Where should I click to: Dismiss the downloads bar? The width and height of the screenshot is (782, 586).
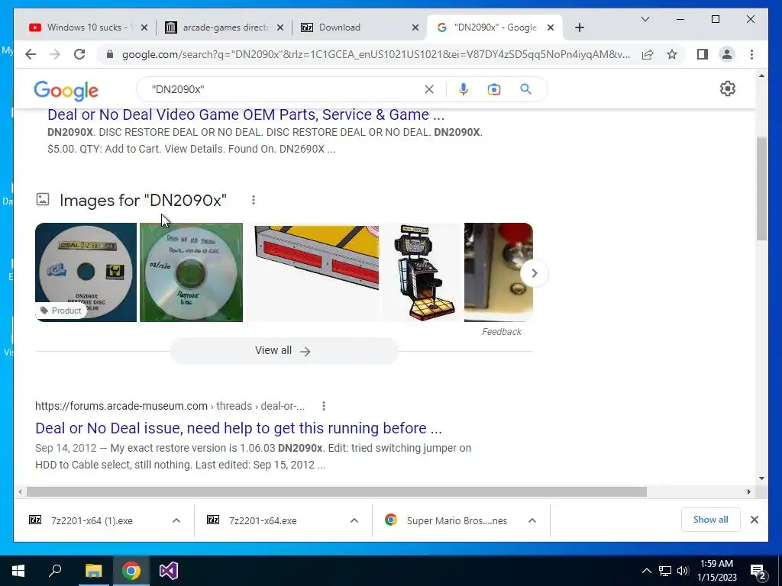click(754, 520)
